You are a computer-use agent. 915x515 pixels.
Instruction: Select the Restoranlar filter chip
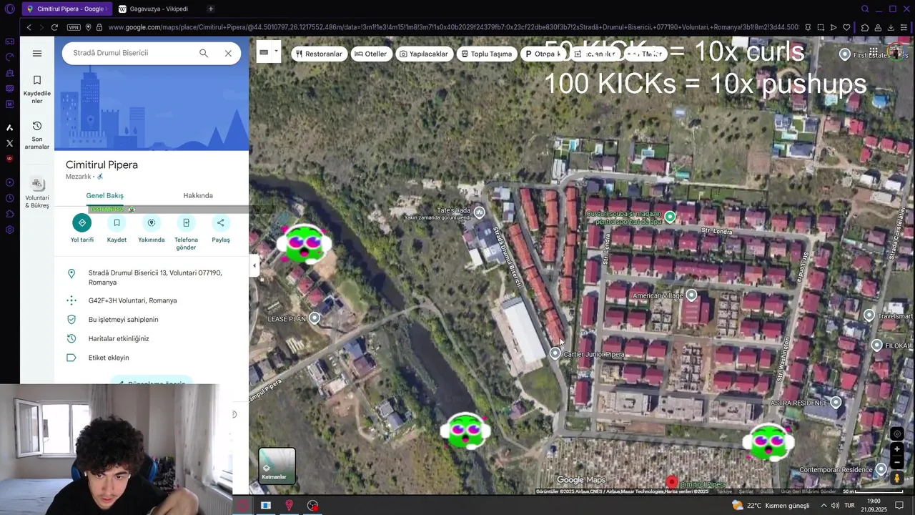click(x=319, y=54)
